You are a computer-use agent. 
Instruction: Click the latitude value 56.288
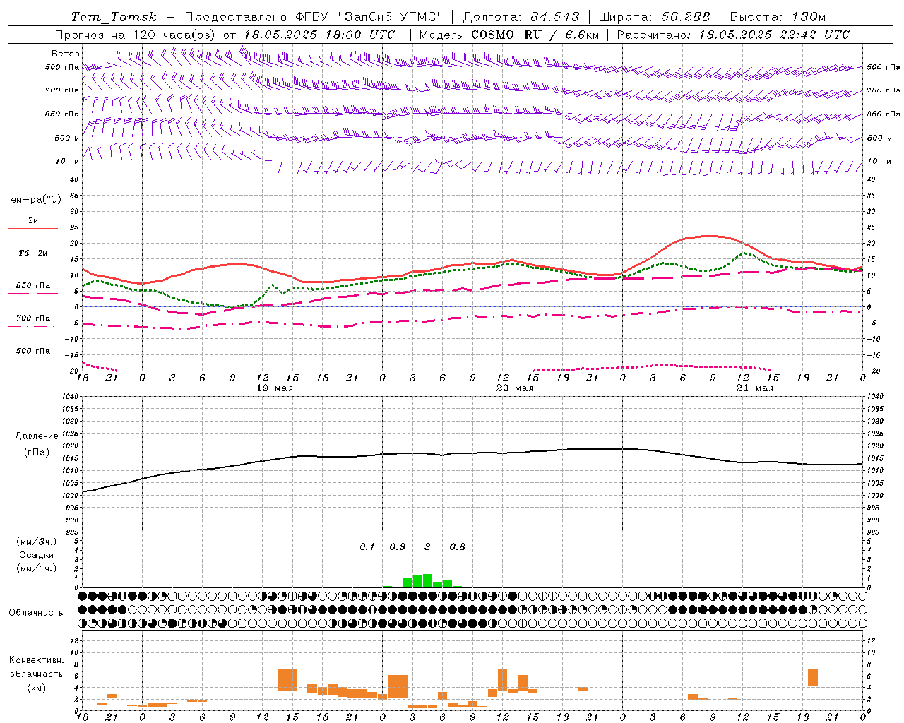point(685,17)
